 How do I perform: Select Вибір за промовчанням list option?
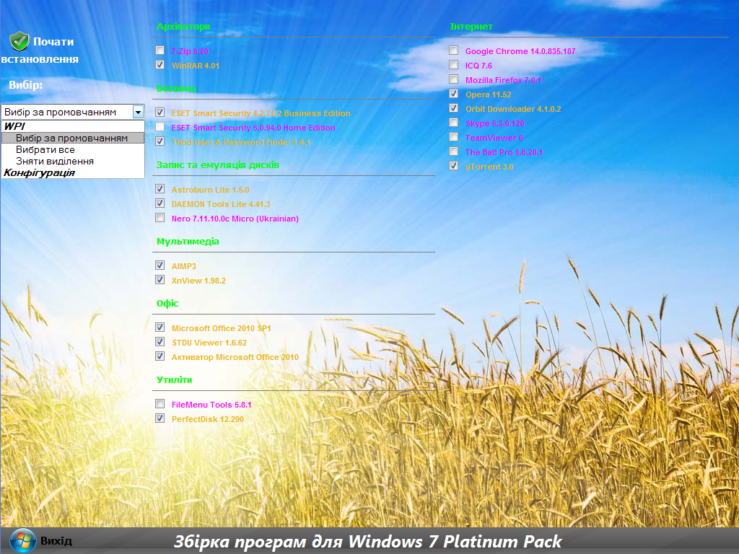click(x=71, y=138)
